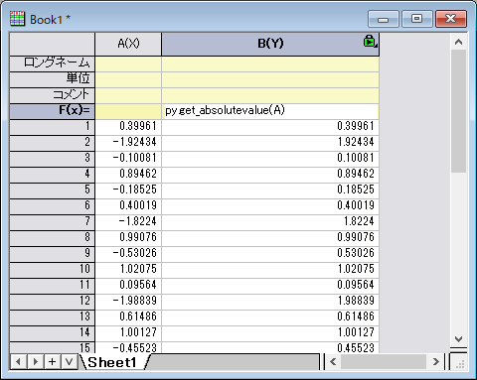Select row header 10
The image size is (477, 380).
[53, 270]
